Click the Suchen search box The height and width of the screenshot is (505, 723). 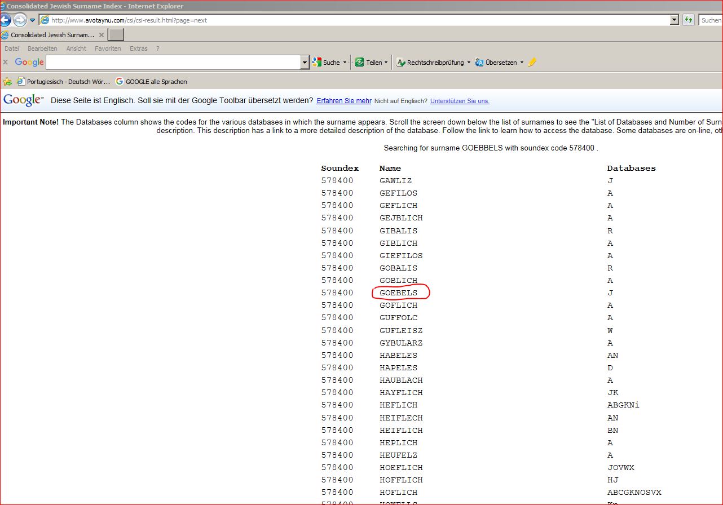tap(711, 20)
